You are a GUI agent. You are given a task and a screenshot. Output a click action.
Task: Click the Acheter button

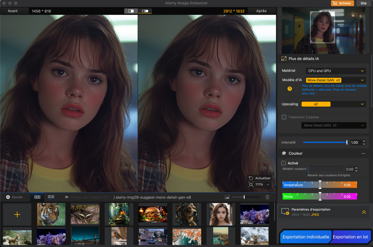coord(342,3)
